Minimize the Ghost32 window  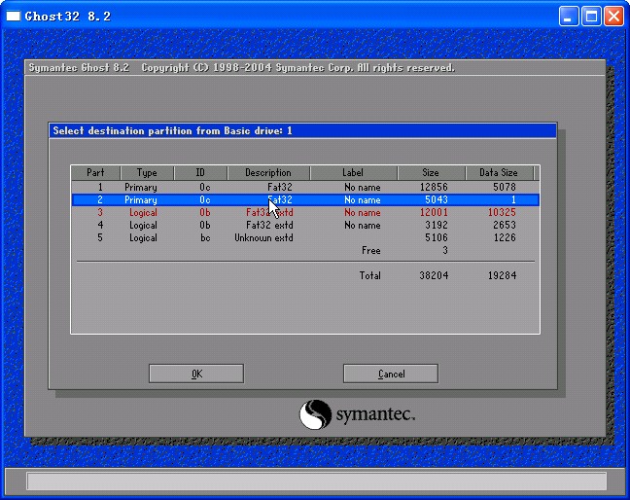[570, 17]
